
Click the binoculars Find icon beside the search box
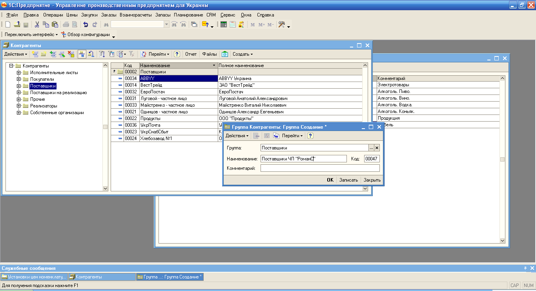point(106,24)
